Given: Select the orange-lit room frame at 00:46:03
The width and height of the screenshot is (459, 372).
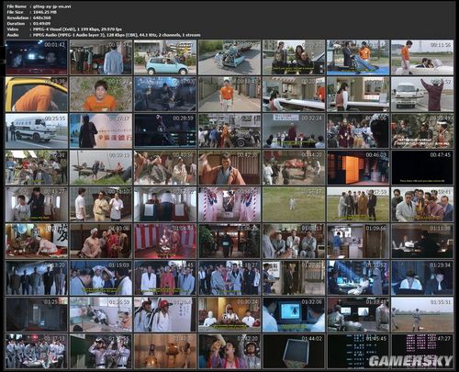Looking at the screenshot, I should coord(358,167).
